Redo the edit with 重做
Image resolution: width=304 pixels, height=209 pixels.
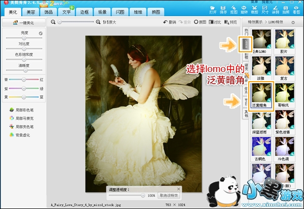point(184,22)
